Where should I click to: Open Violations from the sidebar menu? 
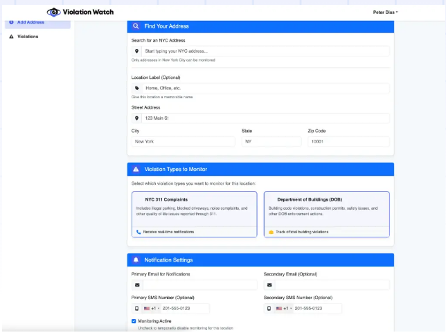click(28, 37)
